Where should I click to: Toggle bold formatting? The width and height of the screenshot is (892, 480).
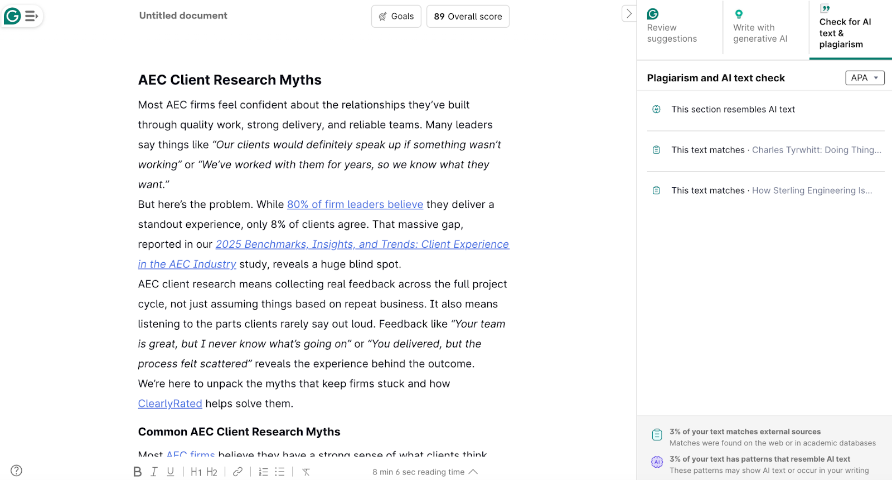137,472
